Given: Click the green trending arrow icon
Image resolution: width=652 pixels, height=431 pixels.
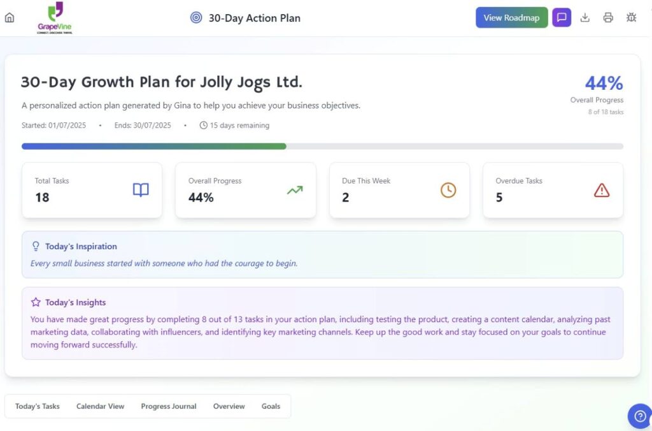Looking at the screenshot, I should [295, 190].
